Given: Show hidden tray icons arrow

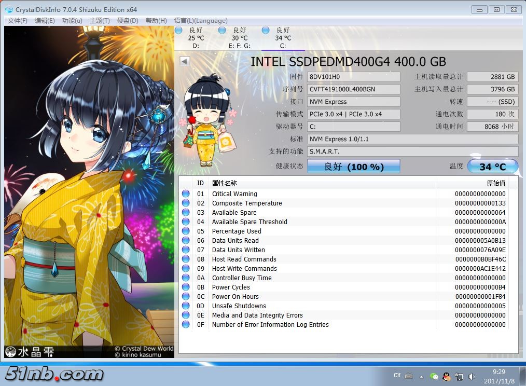Looking at the screenshot, I should tap(421, 376).
